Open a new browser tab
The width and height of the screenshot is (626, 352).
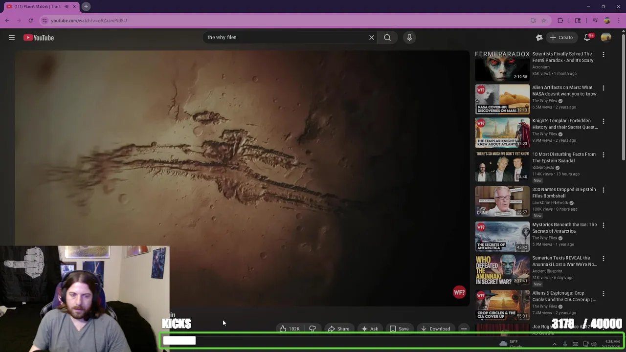(86, 6)
